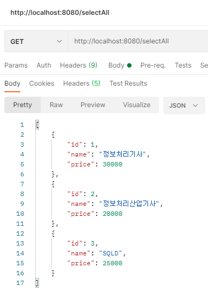Select the Raw view button
The image size is (208, 301).
pos(56,105)
